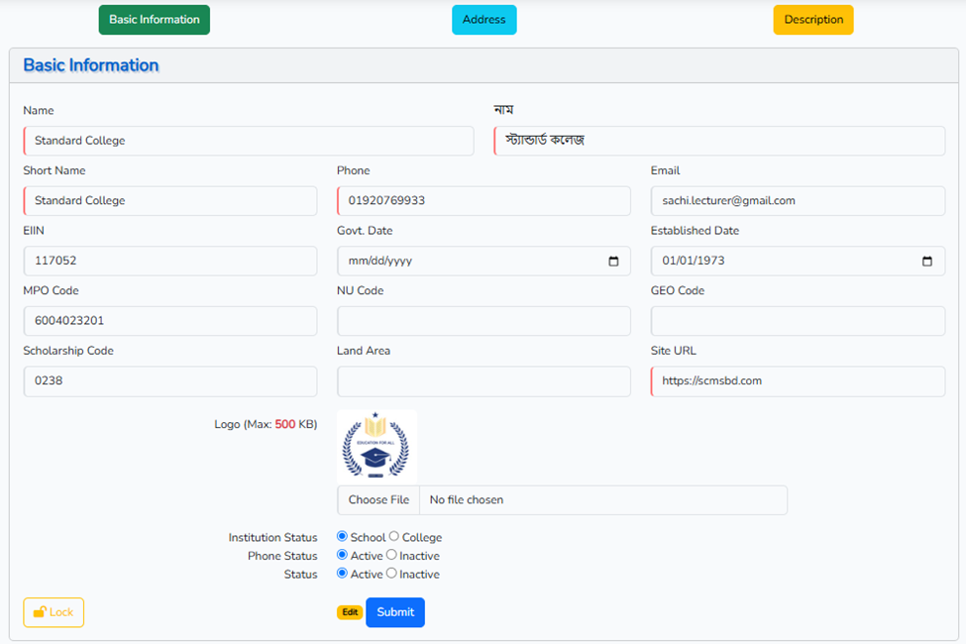This screenshot has height=644, width=966.
Task: Open the Govt. Date calendar picker icon
Action: (x=613, y=262)
